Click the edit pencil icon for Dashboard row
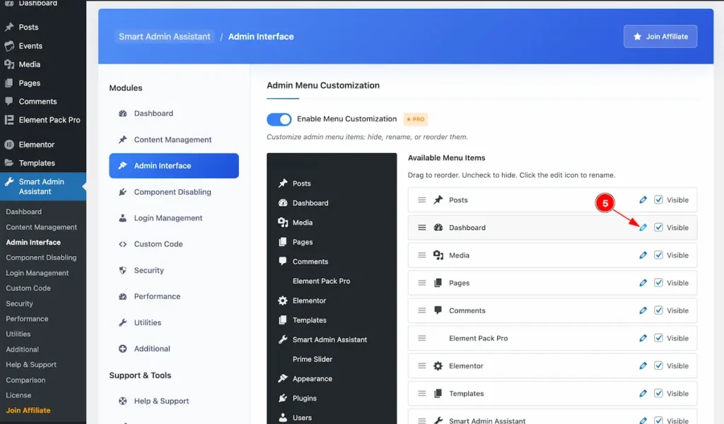Viewport: 724px width, 424px height. click(643, 227)
